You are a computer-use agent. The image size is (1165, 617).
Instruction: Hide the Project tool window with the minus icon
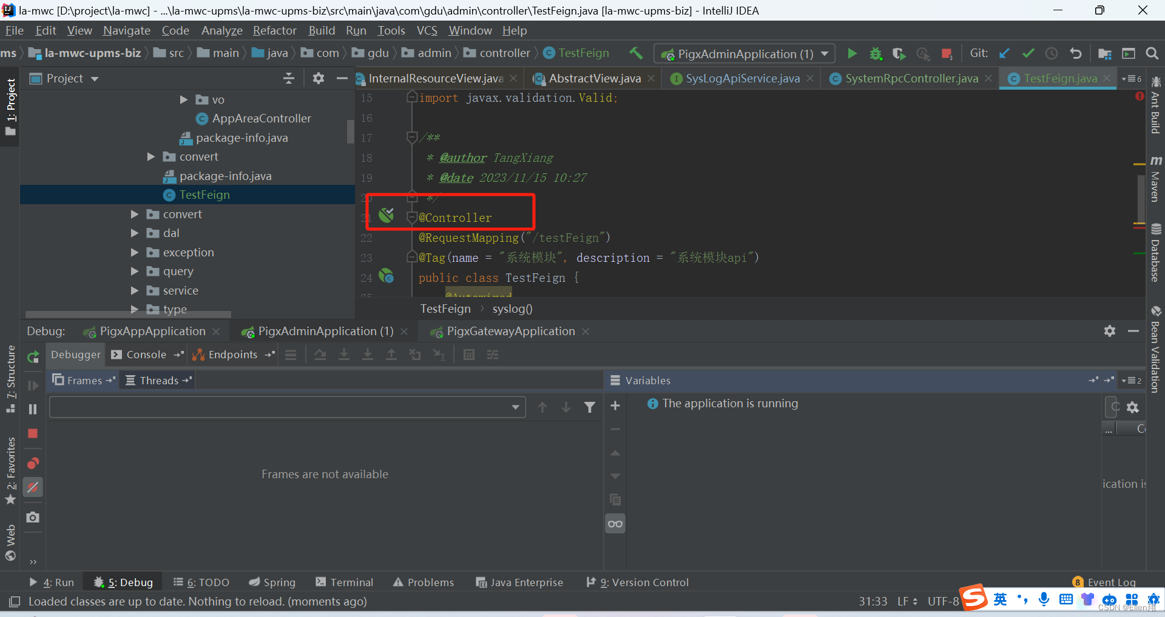342,78
